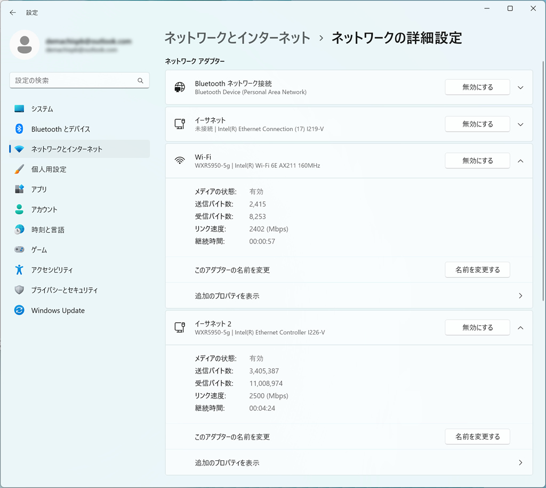
Task: Click the Wi-Fi 受信バイト数 value 8,253
Action: coord(258,216)
